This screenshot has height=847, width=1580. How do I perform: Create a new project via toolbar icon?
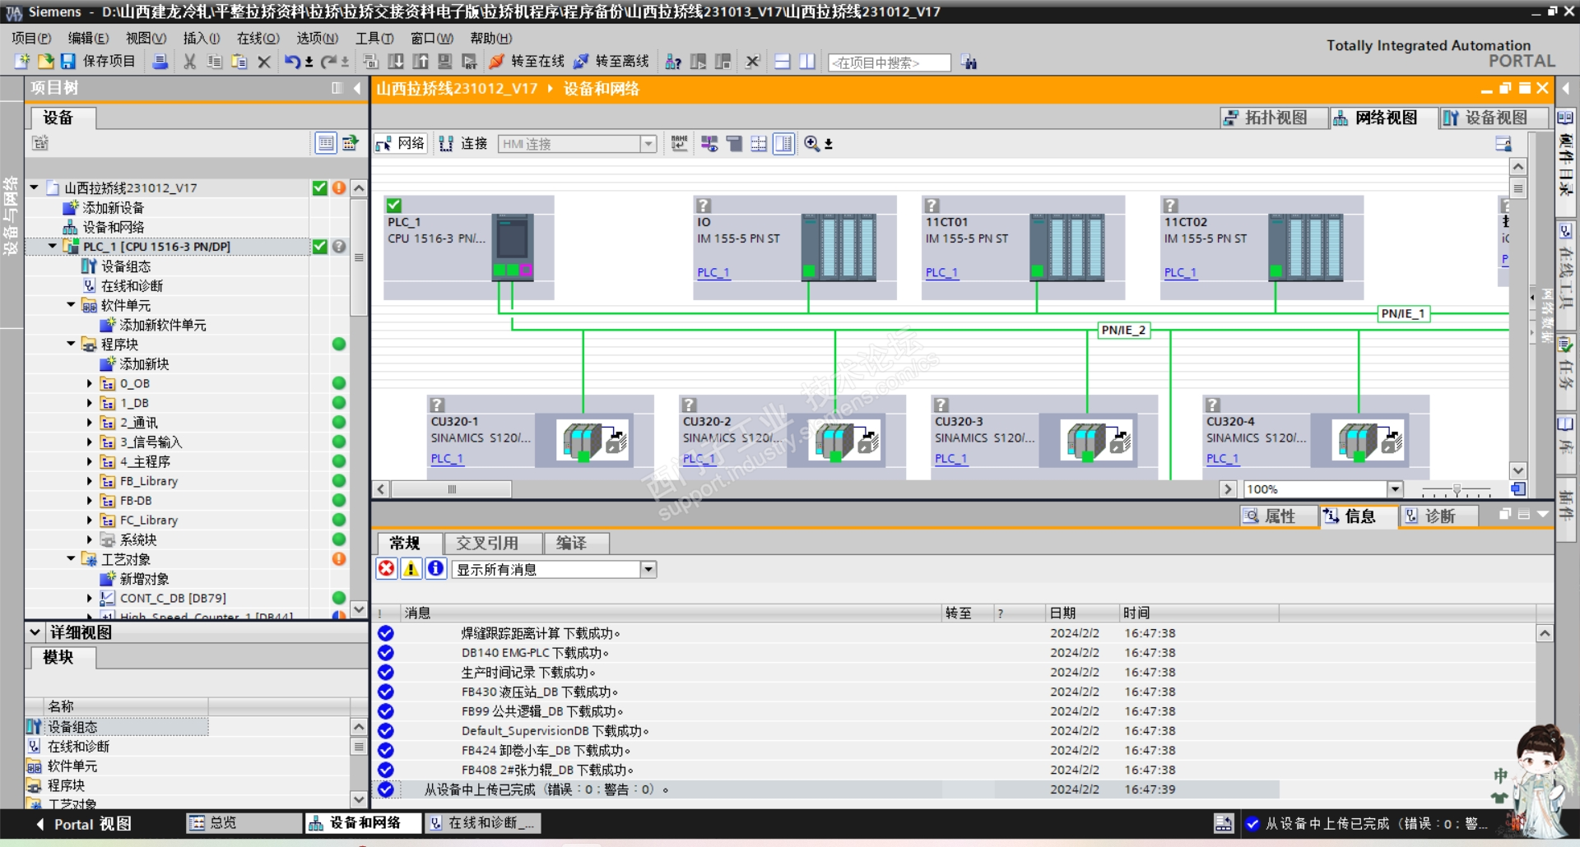pyautogui.click(x=22, y=62)
